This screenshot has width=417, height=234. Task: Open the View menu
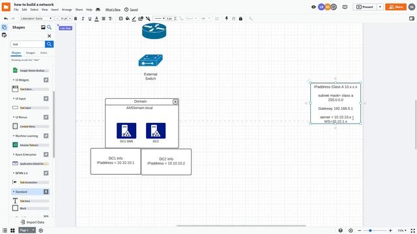[x=44, y=10]
